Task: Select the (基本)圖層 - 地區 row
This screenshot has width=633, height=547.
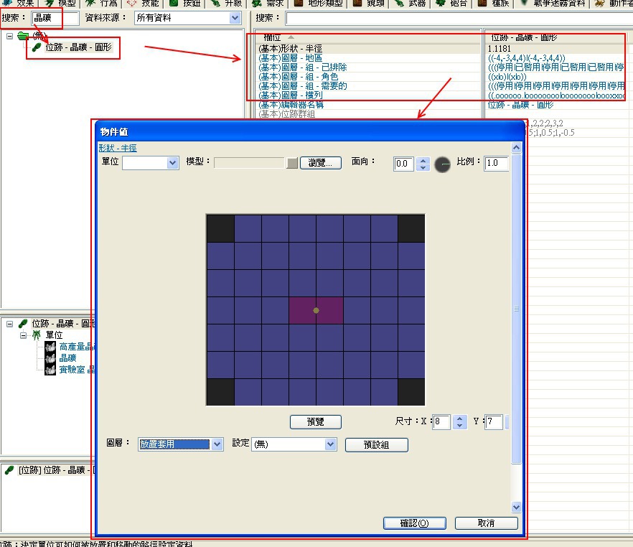Action: click(x=368, y=57)
